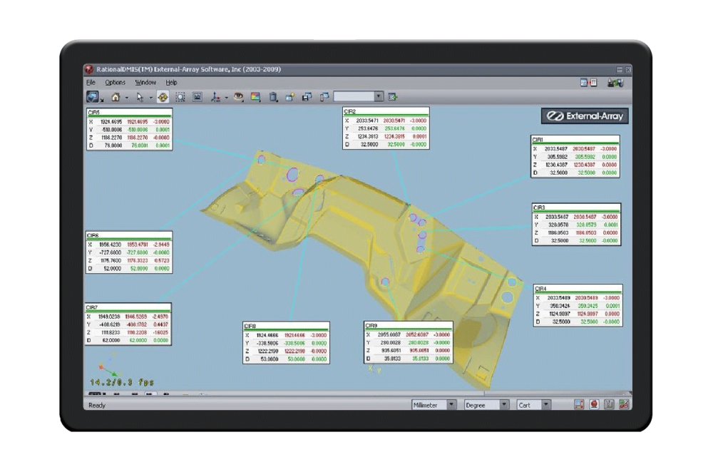Click the machine connection icon at top right
Viewport: 713px width, 472px height.
(x=615, y=83)
